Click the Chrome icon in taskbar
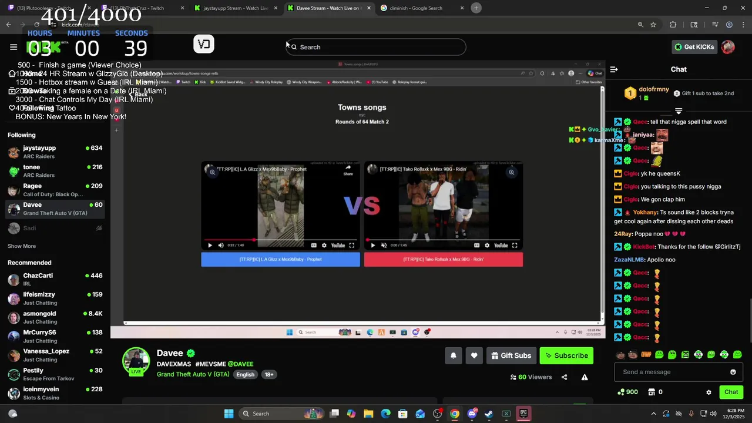The height and width of the screenshot is (423, 752). (455, 414)
